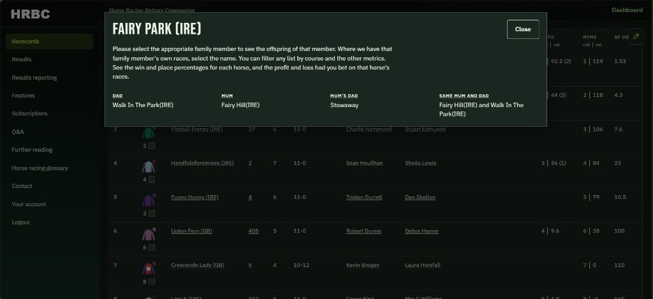Click the pencil edit icon
Viewport: 653px width, 299px height.
(x=636, y=36)
